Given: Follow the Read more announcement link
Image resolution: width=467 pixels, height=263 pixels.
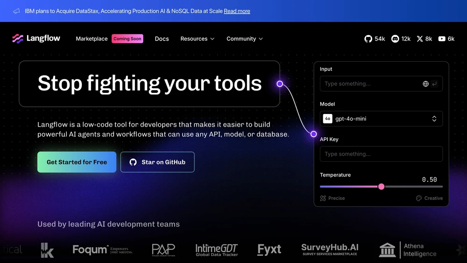Looking at the screenshot, I should click(x=237, y=11).
